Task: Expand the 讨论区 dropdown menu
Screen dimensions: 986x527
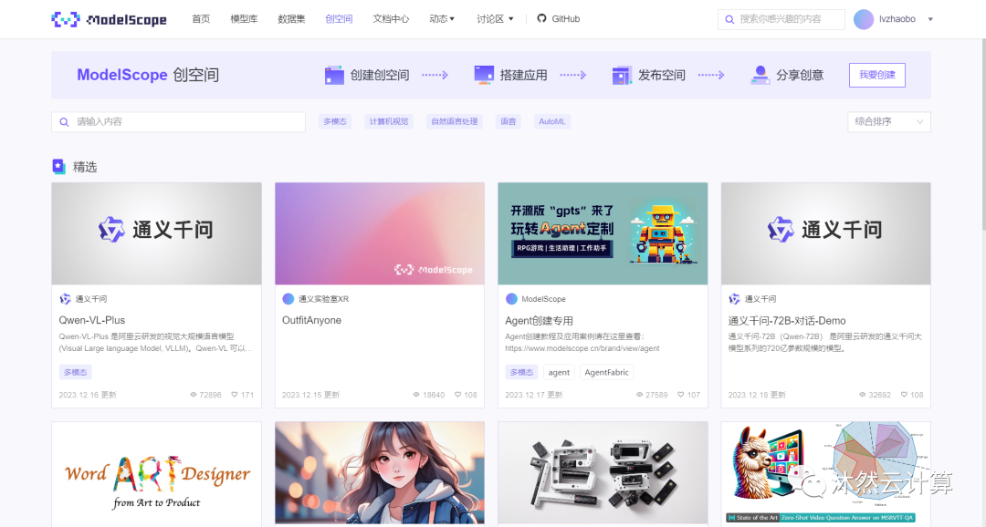Action: click(495, 19)
